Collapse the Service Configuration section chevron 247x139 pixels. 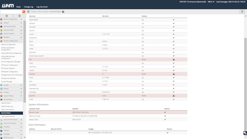tap(21, 41)
